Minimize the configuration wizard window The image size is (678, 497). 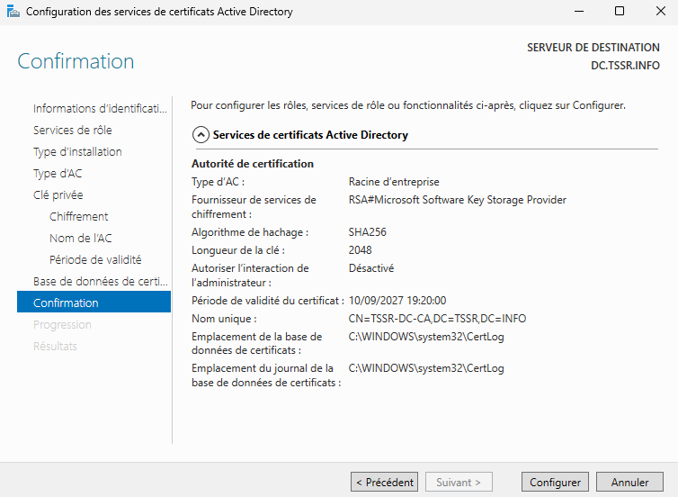click(577, 13)
